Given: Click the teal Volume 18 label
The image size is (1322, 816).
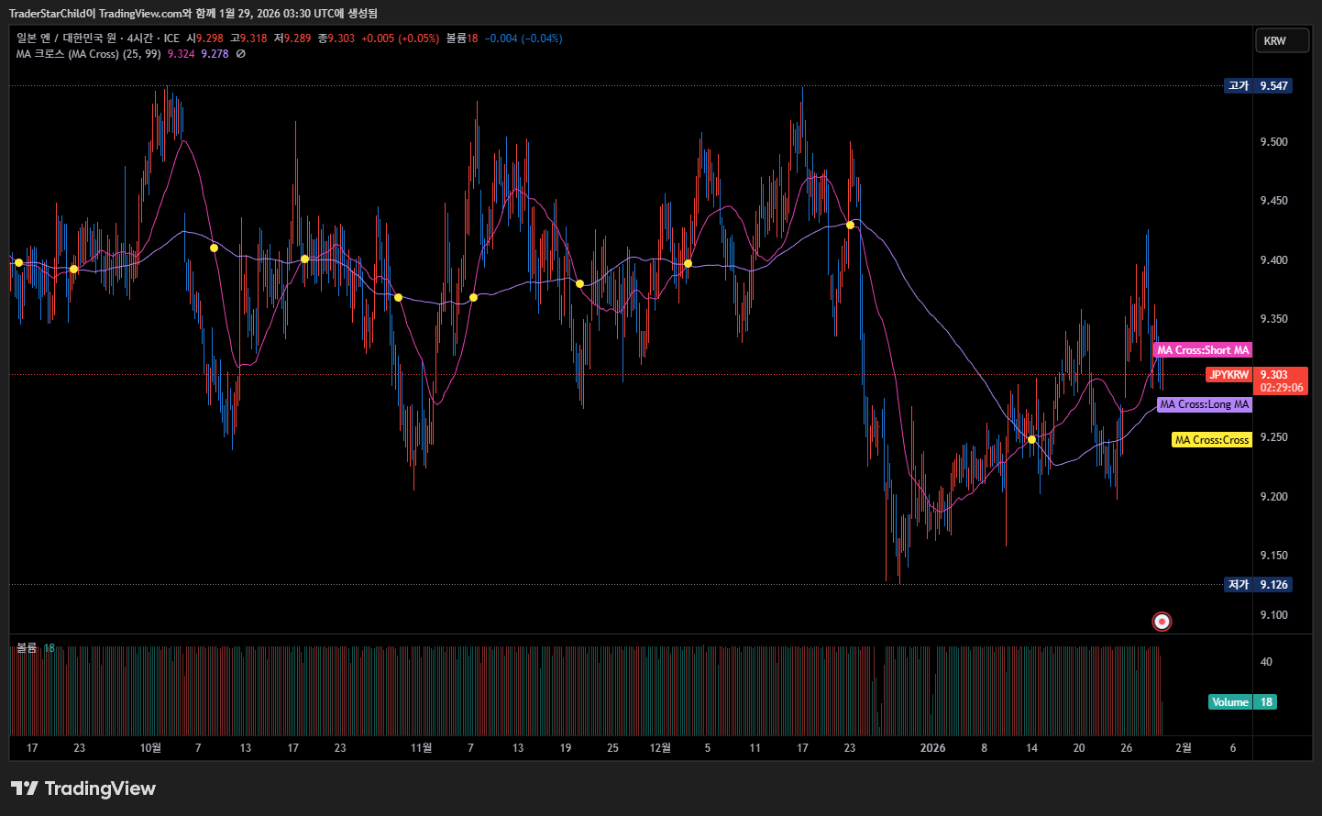Looking at the screenshot, I should coord(1242,702).
